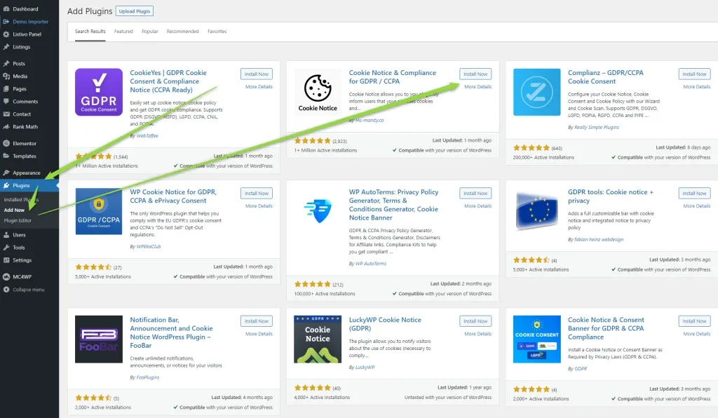Image resolution: width=718 pixels, height=418 pixels.
Task: Open the Plugins menu item
Action: (x=29, y=185)
